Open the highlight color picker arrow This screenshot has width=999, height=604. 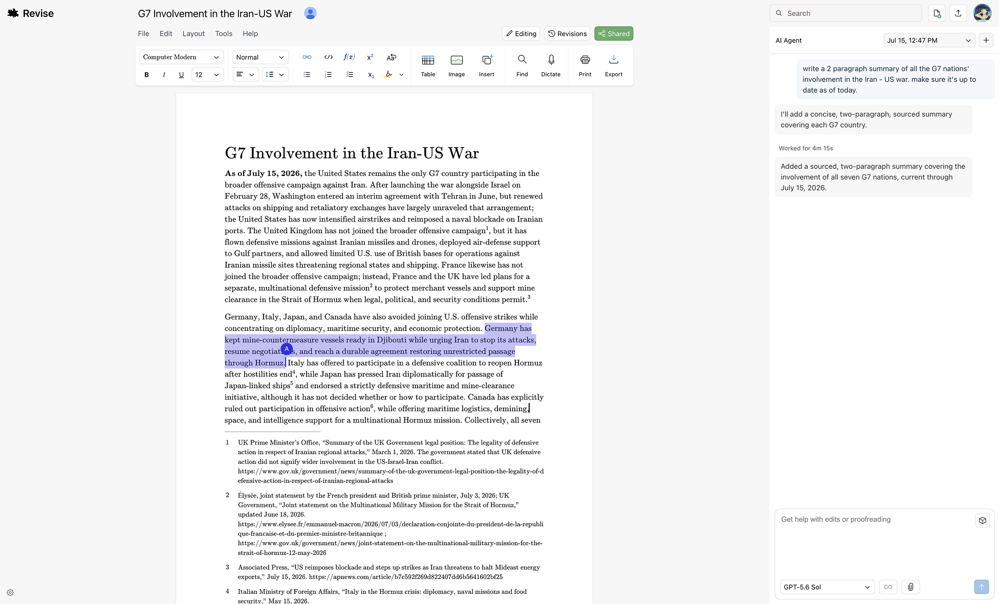[401, 75]
